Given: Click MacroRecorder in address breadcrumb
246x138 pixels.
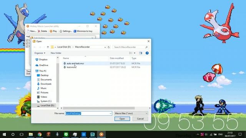Looking at the screenshot, I should point(82,47).
